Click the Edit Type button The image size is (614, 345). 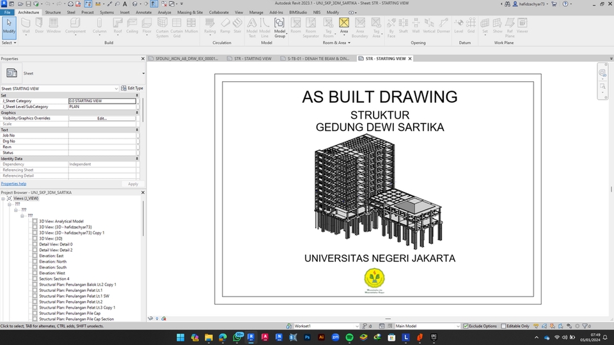coord(132,88)
